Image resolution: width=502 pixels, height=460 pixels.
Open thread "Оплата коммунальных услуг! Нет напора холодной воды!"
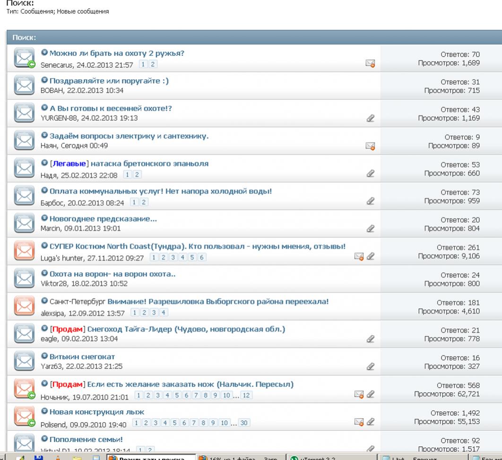pos(160,191)
